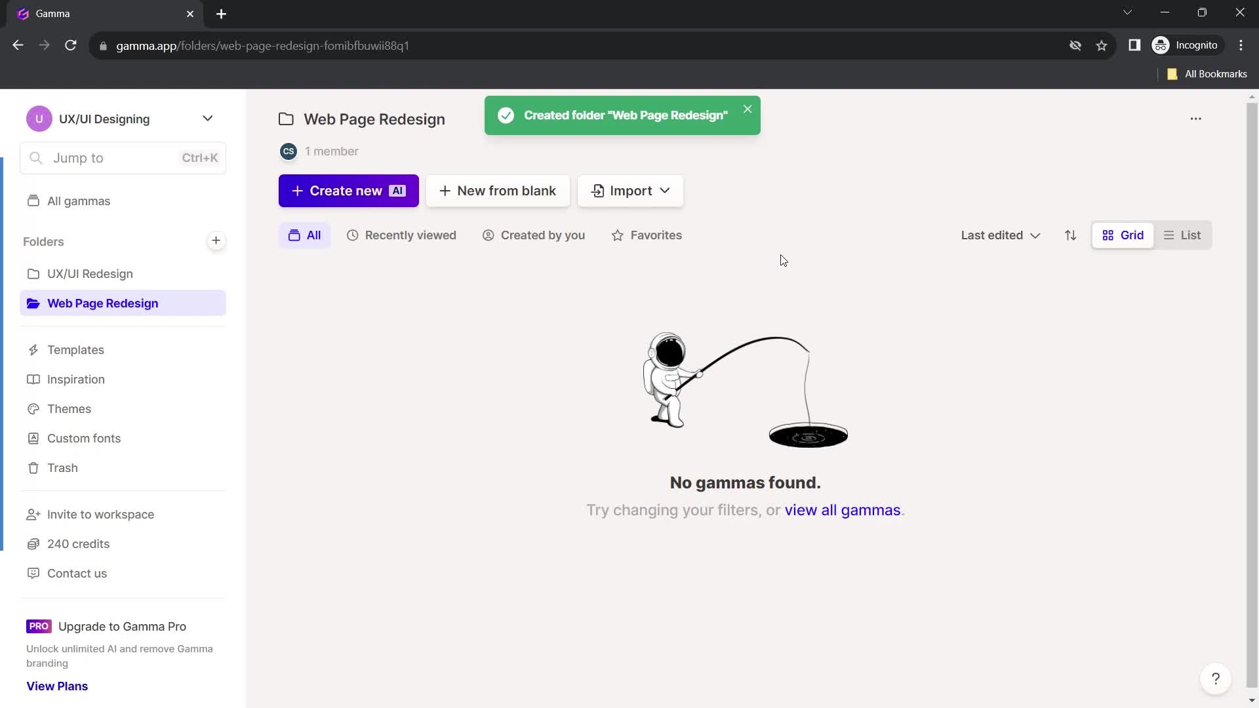Viewport: 1259px width, 708px height.
Task: Click the Import button icon
Action: pyautogui.click(x=599, y=191)
